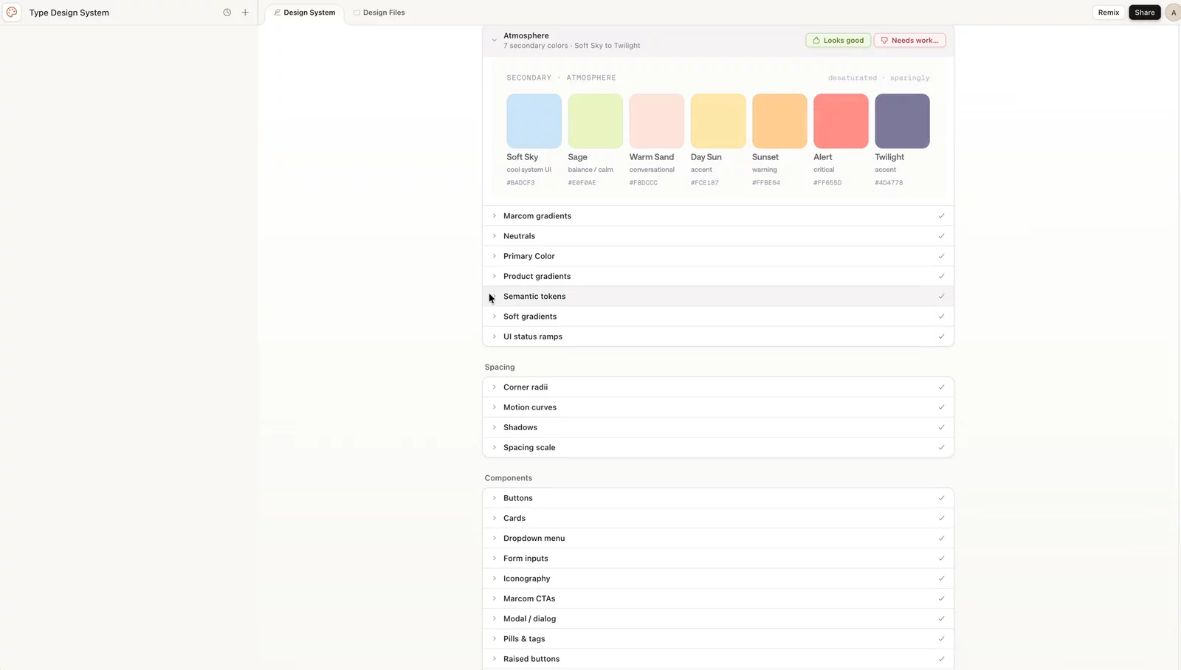Expand the UI status ramps chevron
Viewport: 1181px width, 670px height.
(495, 336)
